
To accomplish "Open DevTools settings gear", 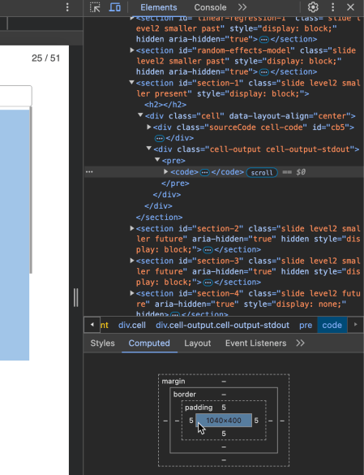I will tap(313, 7).
